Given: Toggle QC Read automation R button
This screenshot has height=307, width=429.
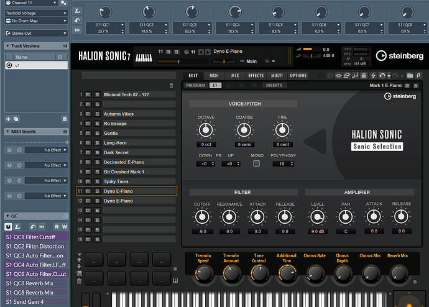Looking at the screenshot, I should coord(57,227).
